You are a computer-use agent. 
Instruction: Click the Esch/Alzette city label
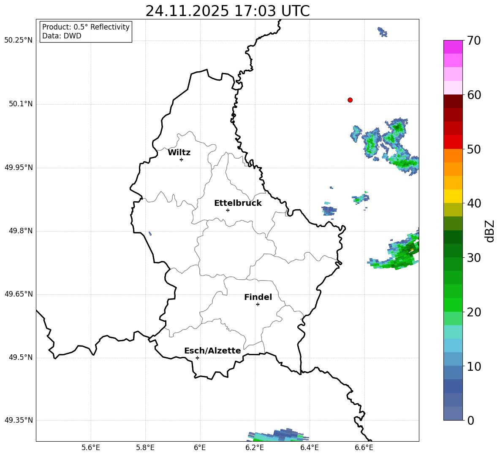pos(212,351)
